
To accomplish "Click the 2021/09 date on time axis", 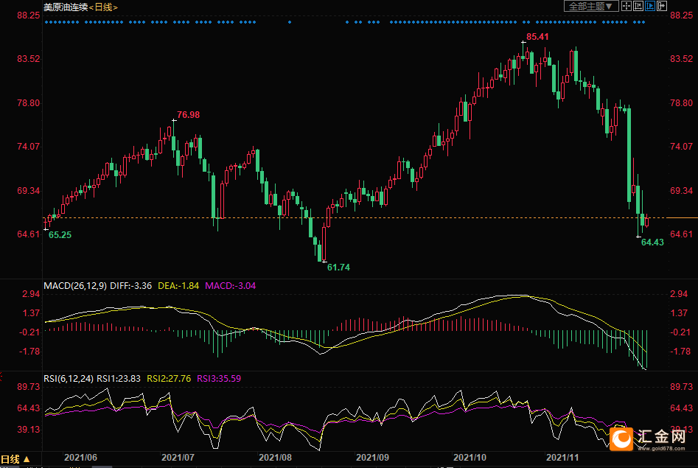I will coord(371,458).
